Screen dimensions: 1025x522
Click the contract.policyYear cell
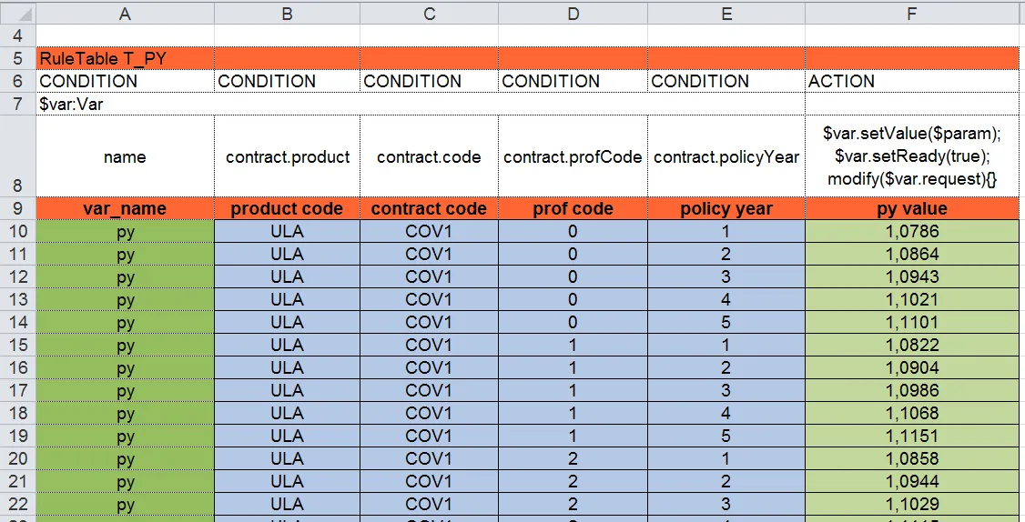(726, 156)
